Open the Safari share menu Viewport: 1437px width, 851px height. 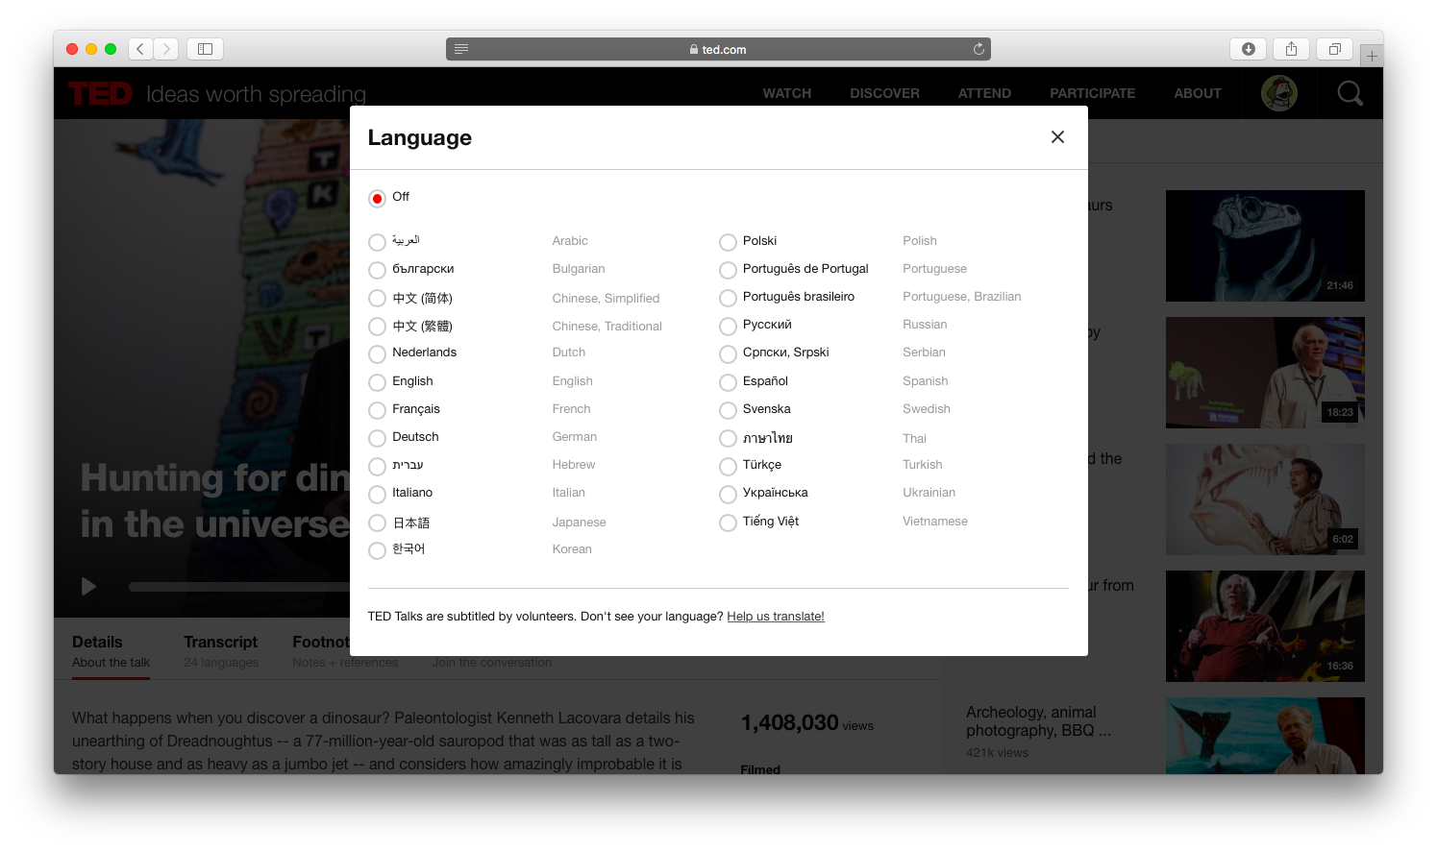pyautogui.click(x=1292, y=49)
